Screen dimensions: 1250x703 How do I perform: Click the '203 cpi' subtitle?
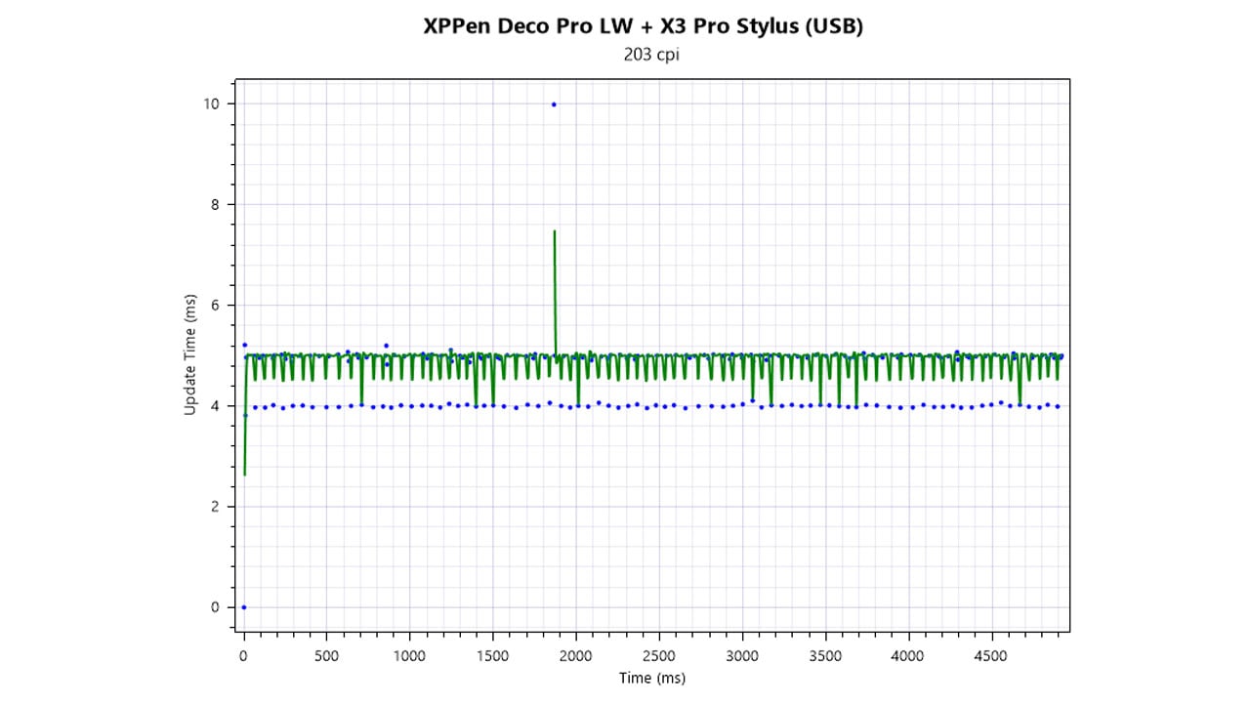[651, 55]
